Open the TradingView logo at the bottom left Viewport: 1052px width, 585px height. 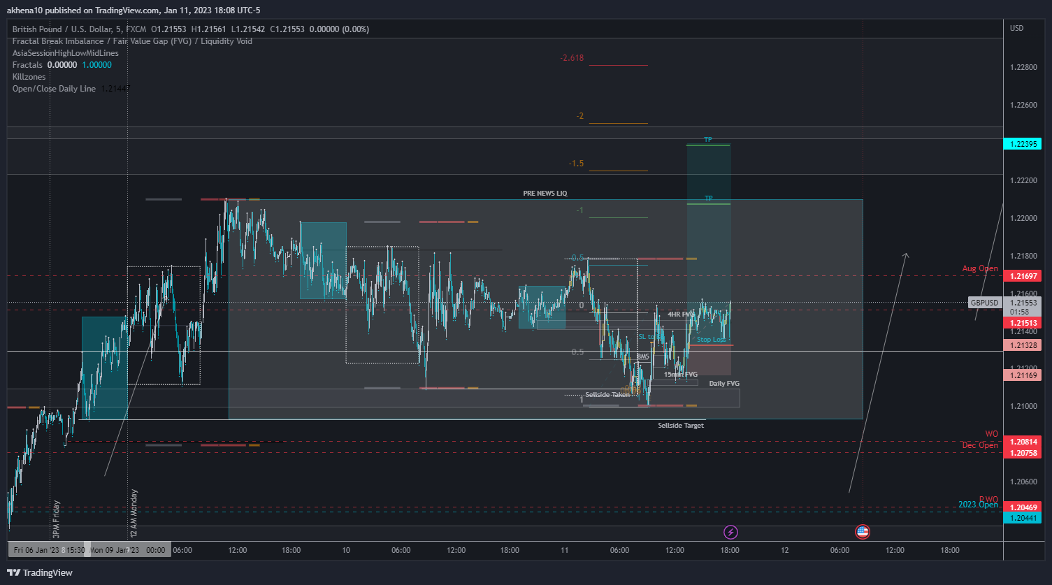pos(40,572)
